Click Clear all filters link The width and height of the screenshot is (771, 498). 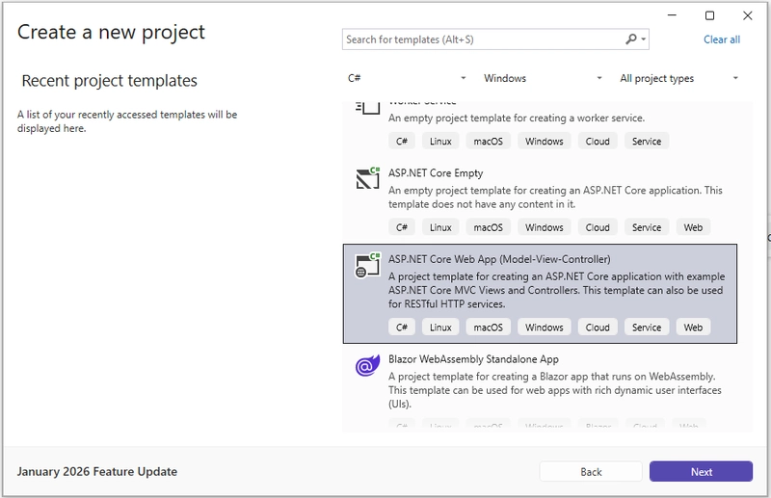722,39
